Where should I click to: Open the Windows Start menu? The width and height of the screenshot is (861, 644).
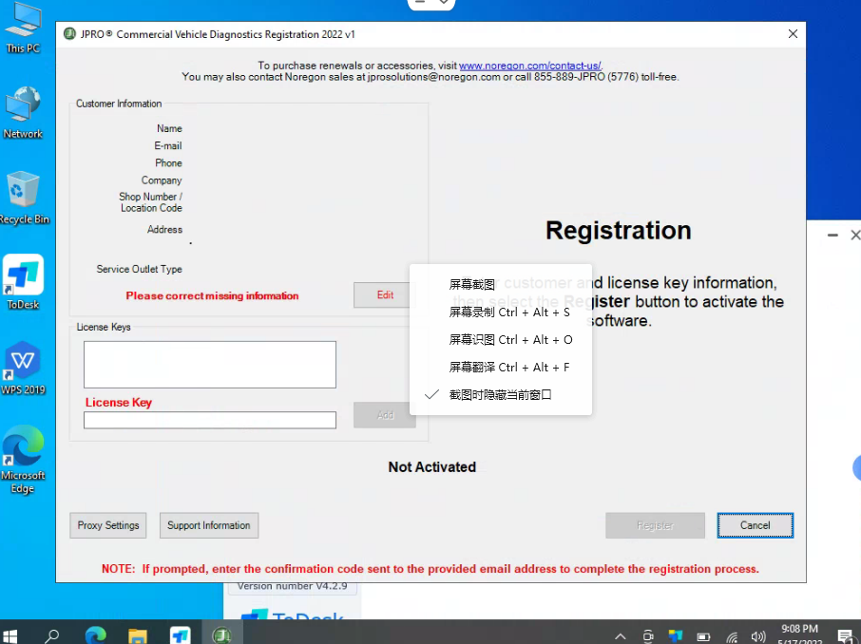[x=10, y=635]
